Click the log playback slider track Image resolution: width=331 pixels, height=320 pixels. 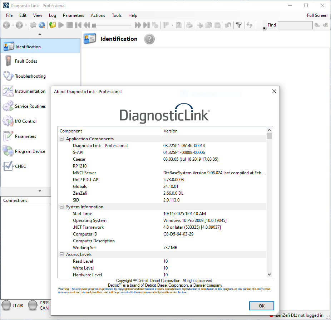click(x=113, y=25)
